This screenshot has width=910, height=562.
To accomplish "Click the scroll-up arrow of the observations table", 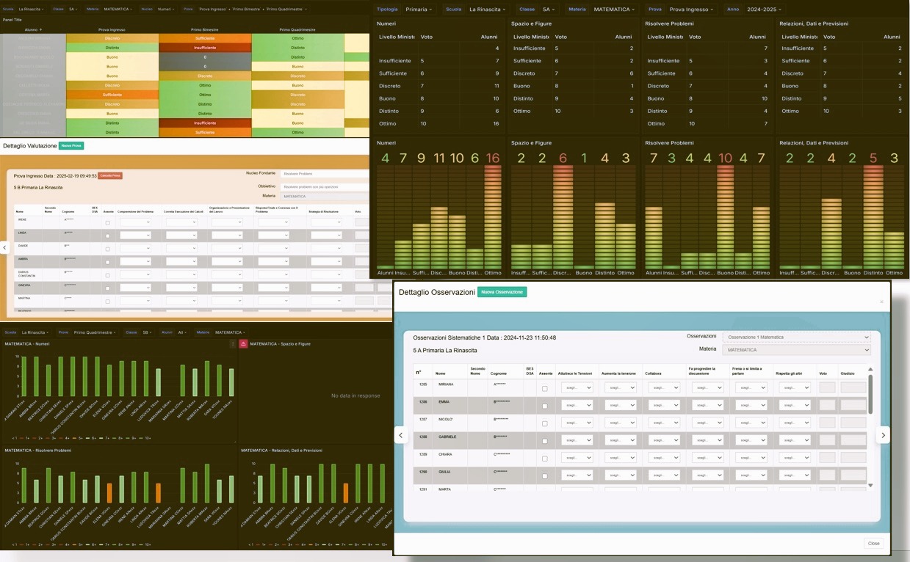I will [x=871, y=370].
